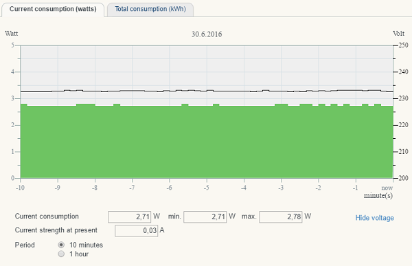The height and width of the screenshot is (266, 412).
Task: Click the 'now' time axis label
Action: (x=387, y=188)
